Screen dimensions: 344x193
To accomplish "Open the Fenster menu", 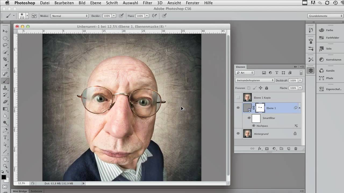I will pos(193,3).
